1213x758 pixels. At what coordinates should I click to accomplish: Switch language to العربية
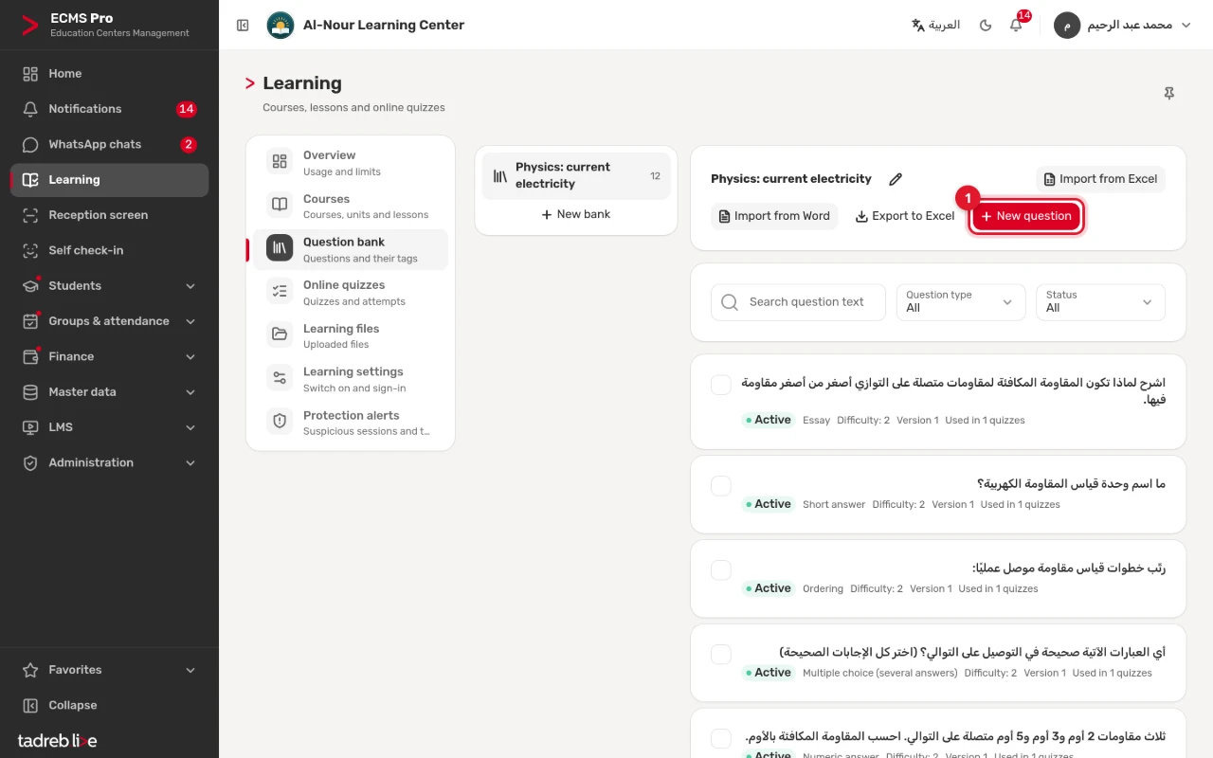click(935, 26)
